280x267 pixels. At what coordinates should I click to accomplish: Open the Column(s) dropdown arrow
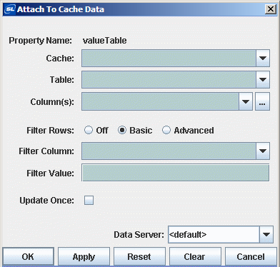coord(246,101)
